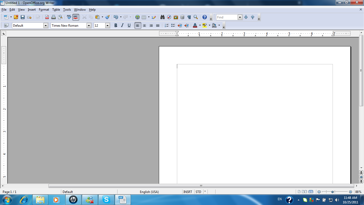Open the Insert menu
Image resolution: width=364 pixels, height=205 pixels.
click(x=32, y=10)
